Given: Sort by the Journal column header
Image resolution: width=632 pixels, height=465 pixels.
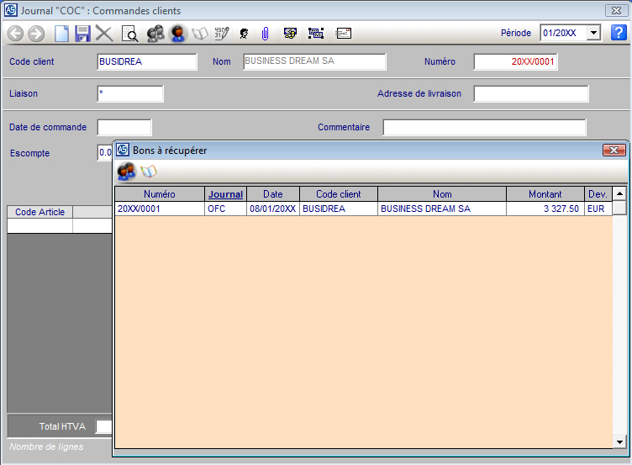Looking at the screenshot, I should [225, 194].
